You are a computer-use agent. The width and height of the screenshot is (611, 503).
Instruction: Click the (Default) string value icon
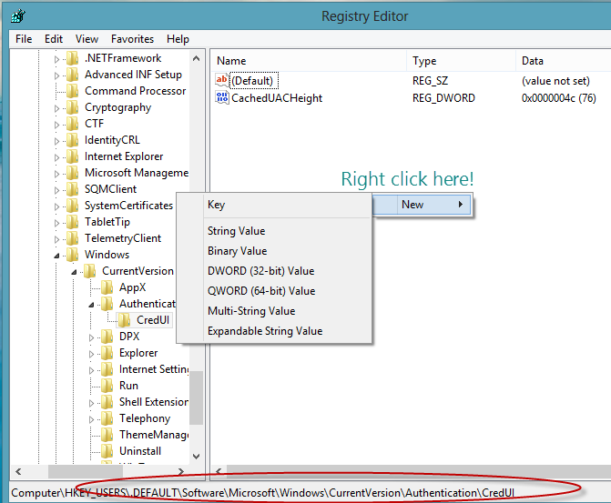click(221, 80)
